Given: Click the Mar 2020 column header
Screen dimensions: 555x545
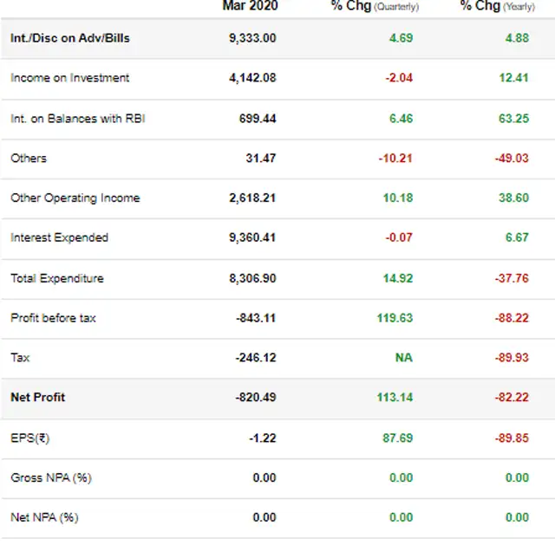Looking at the screenshot, I should pyautogui.click(x=249, y=6).
